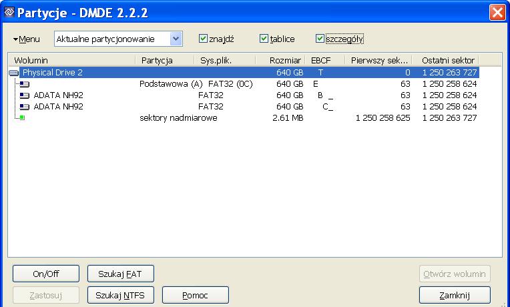Click the Zamknij button

[455, 295]
